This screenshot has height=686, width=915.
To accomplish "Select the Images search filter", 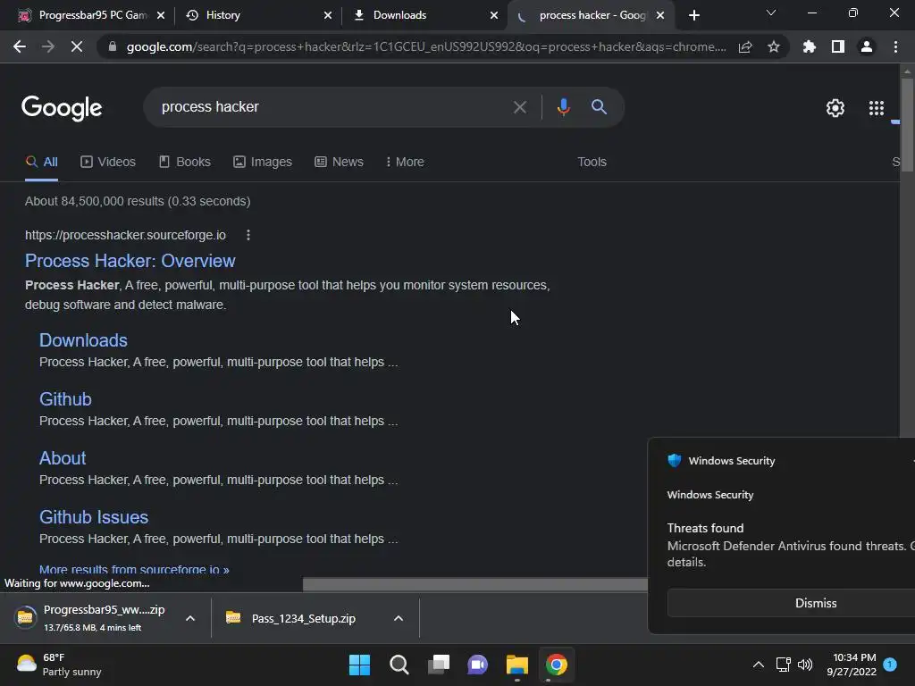I will click(x=263, y=162).
